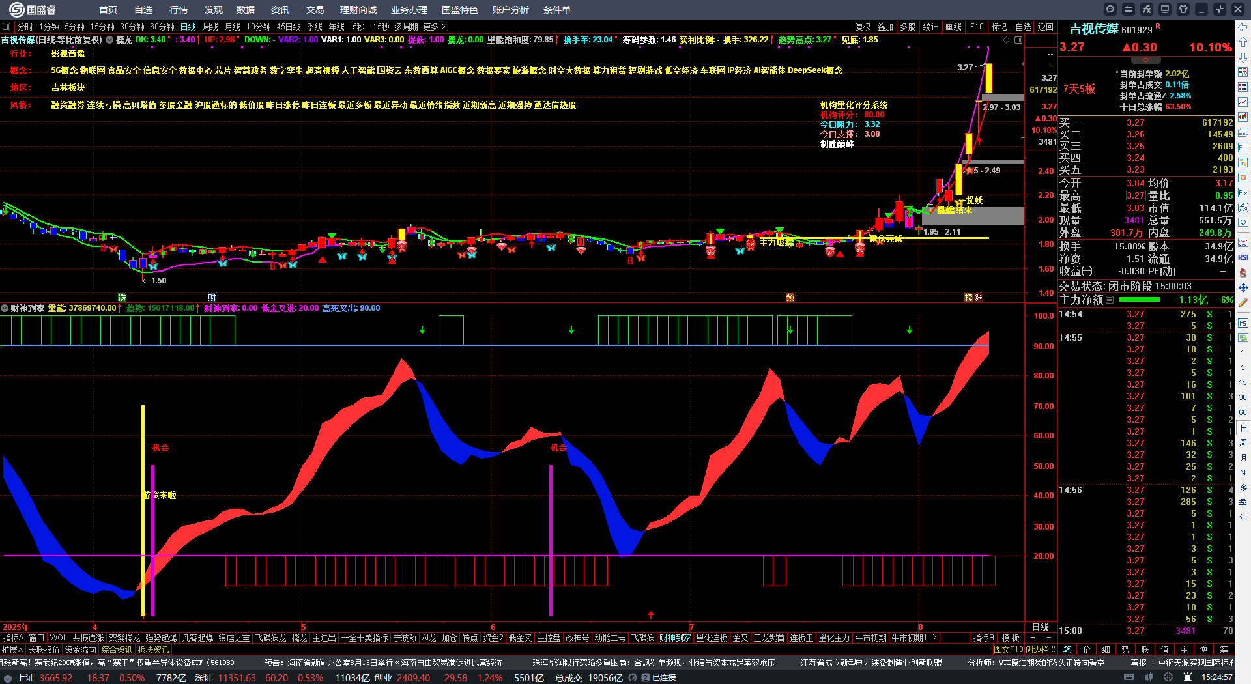
Task: Toggle the -自选 watchlist removal
Action: pos(1023,27)
